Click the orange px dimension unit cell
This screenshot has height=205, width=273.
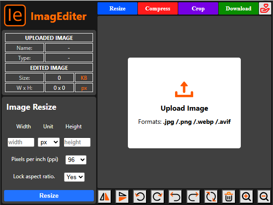(84, 88)
